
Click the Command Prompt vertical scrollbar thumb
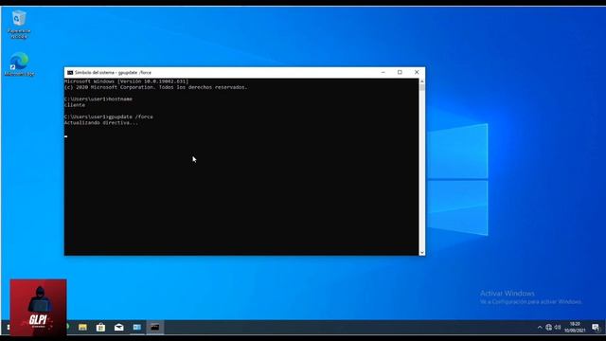coord(422,87)
